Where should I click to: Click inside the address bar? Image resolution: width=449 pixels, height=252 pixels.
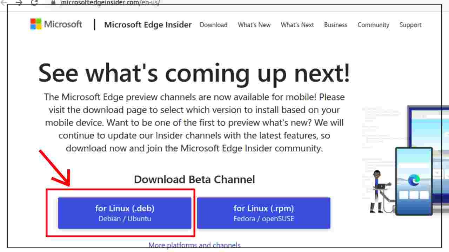pos(105,1)
